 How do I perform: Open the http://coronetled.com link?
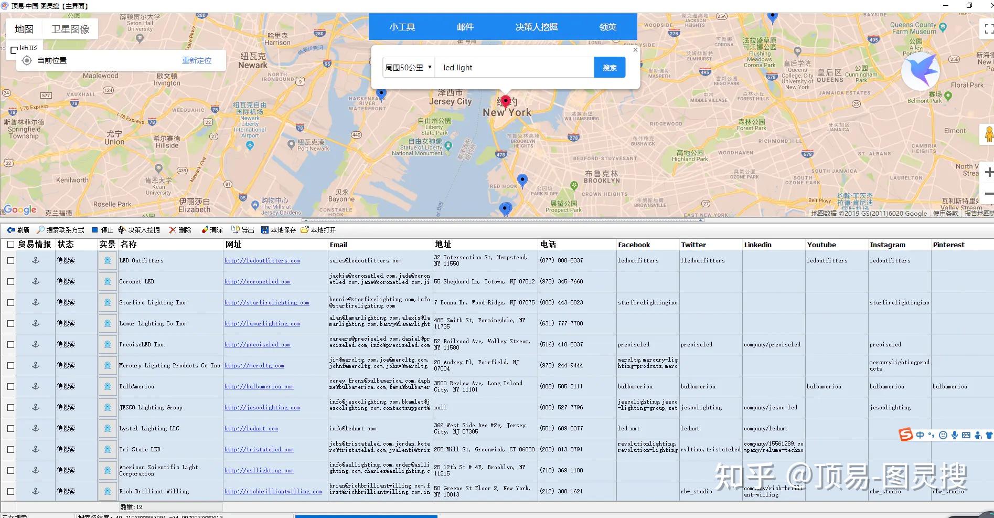[x=258, y=281]
